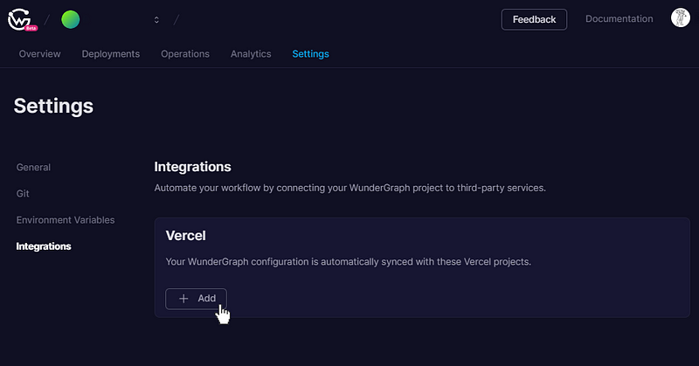The width and height of the screenshot is (699, 366).
Task: Follow the Documentation link
Action: pos(619,18)
